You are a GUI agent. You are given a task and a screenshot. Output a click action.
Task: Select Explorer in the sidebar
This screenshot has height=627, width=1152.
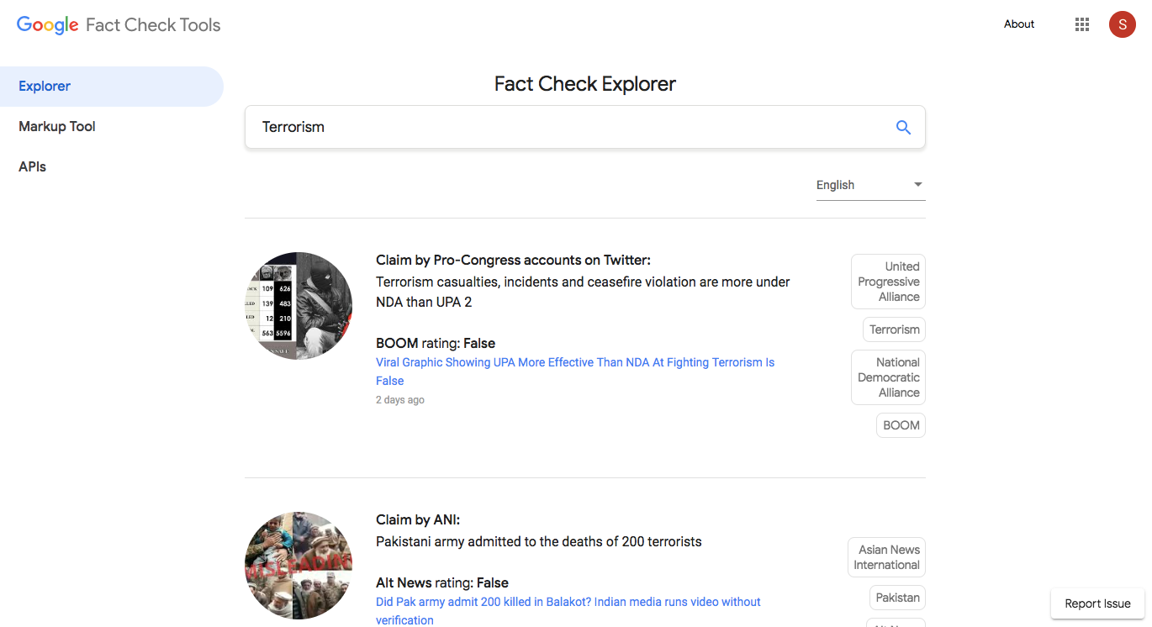pyautogui.click(x=45, y=87)
